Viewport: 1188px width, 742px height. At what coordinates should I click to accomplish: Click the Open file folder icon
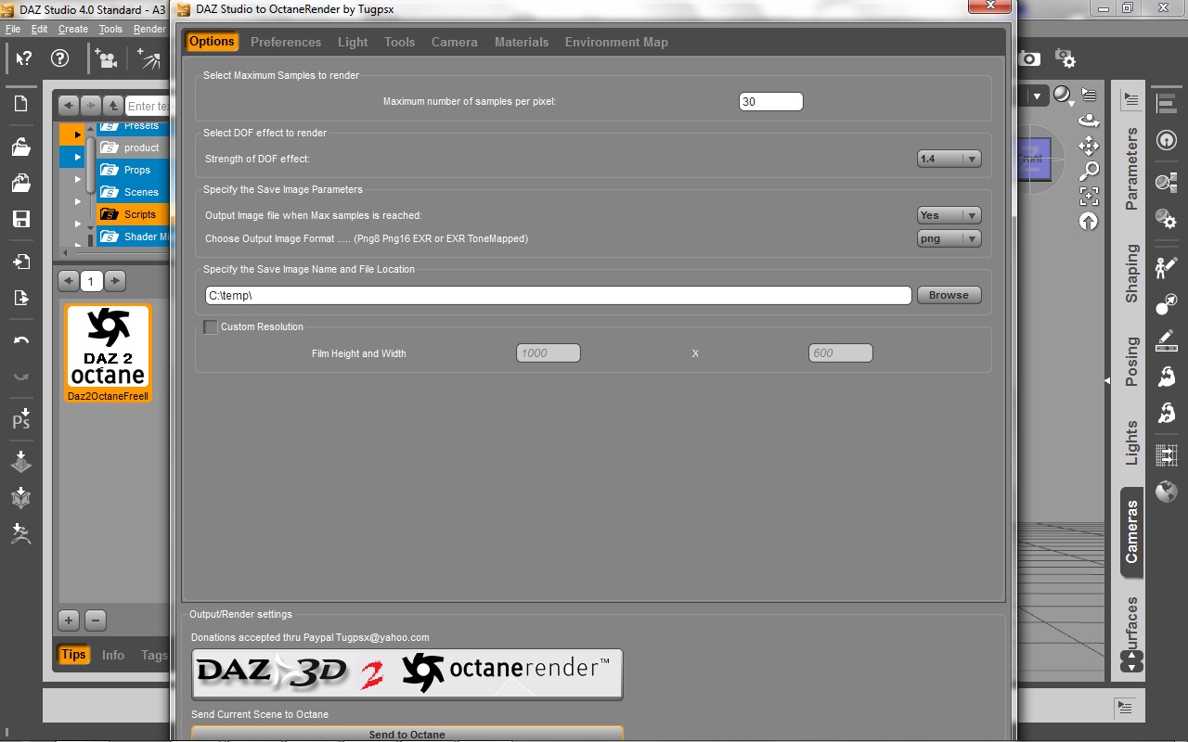(20, 147)
